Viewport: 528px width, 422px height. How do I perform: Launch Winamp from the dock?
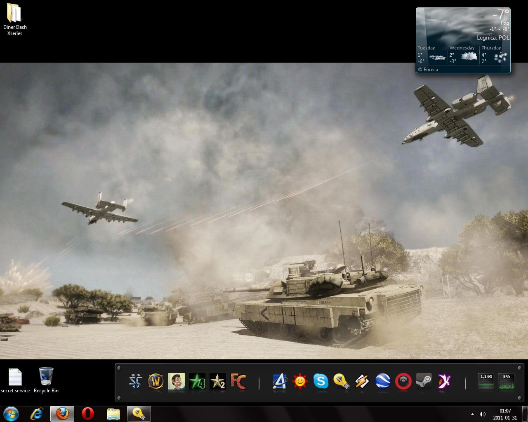tap(362, 382)
